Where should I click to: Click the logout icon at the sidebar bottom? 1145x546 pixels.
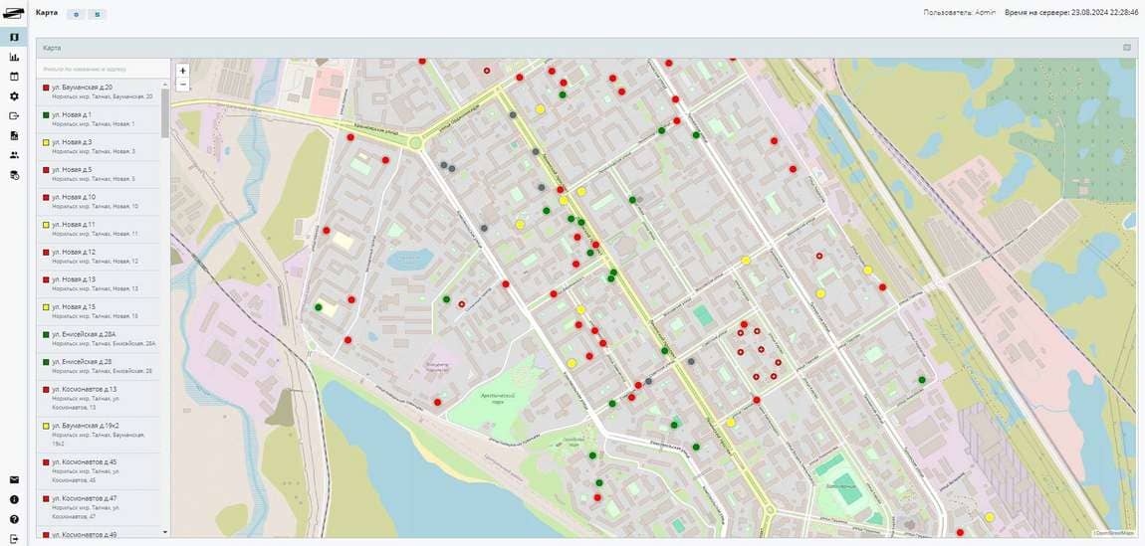(14, 538)
